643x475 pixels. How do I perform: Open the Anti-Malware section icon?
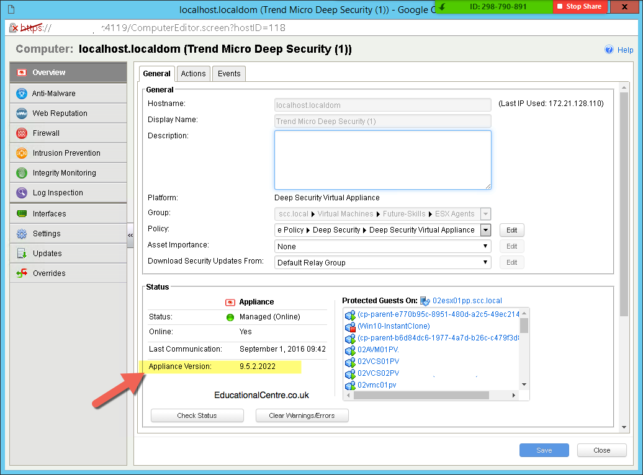point(22,94)
